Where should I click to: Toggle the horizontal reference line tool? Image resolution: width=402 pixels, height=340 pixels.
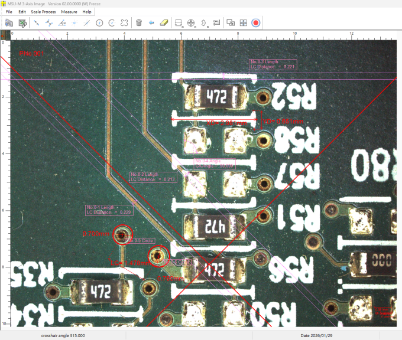(179, 23)
